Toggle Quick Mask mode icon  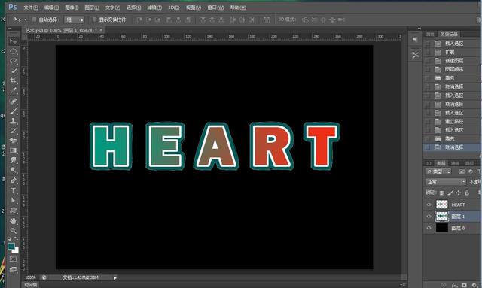point(13,259)
